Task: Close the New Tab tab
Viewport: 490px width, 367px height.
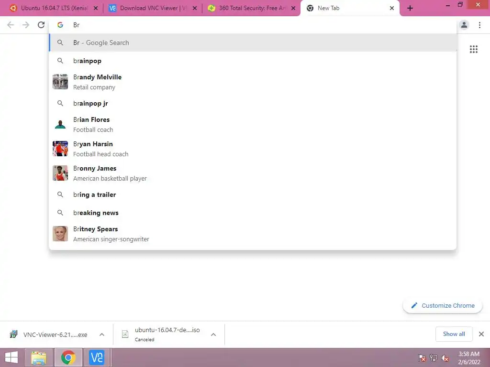Action: 392,8
